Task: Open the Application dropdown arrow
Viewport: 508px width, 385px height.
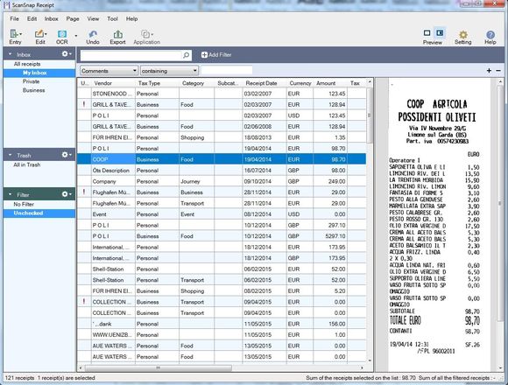Action: (x=152, y=34)
